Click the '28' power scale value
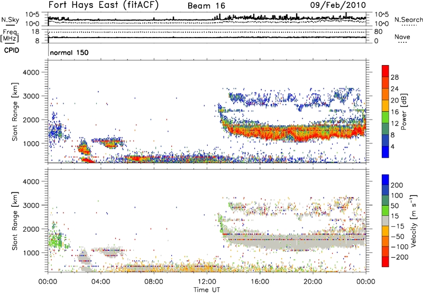423x293 pixels. (394, 77)
